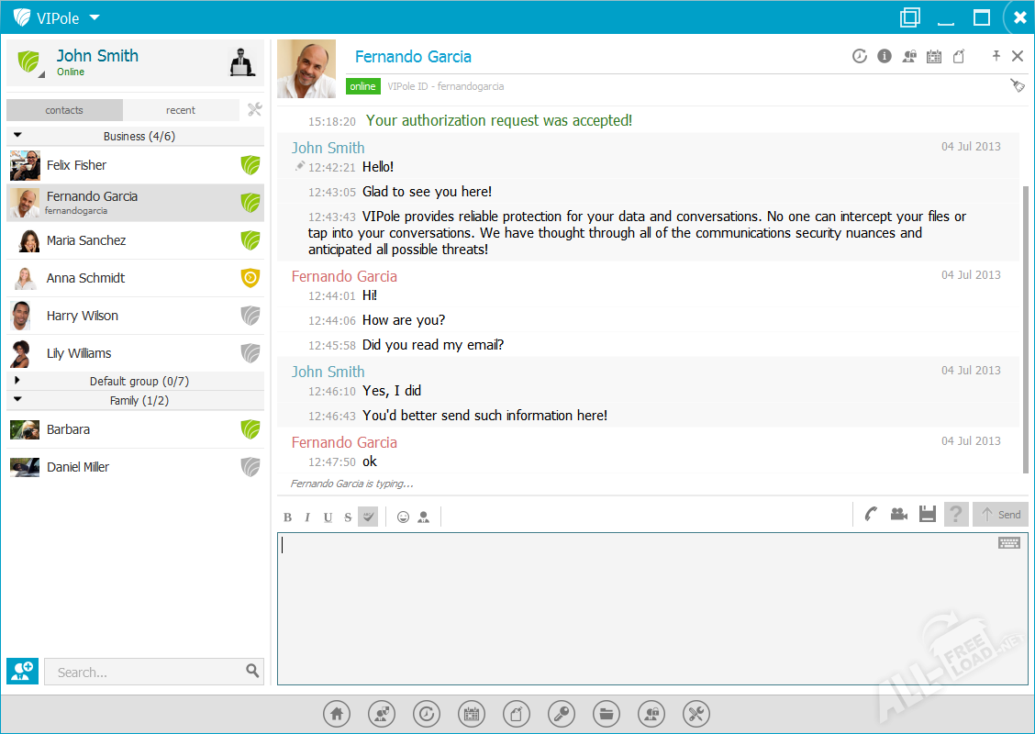Open the folder icon in the bottom toolbar
The width and height of the screenshot is (1035, 734).
[607, 713]
